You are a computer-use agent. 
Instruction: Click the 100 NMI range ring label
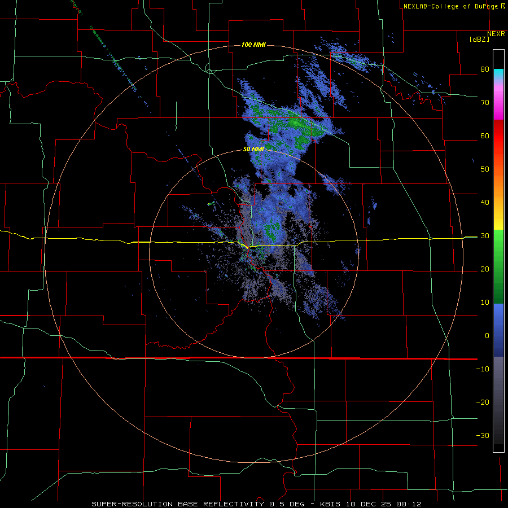(x=253, y=45)
